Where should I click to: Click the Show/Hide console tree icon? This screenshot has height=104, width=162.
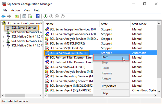point(24,16)
